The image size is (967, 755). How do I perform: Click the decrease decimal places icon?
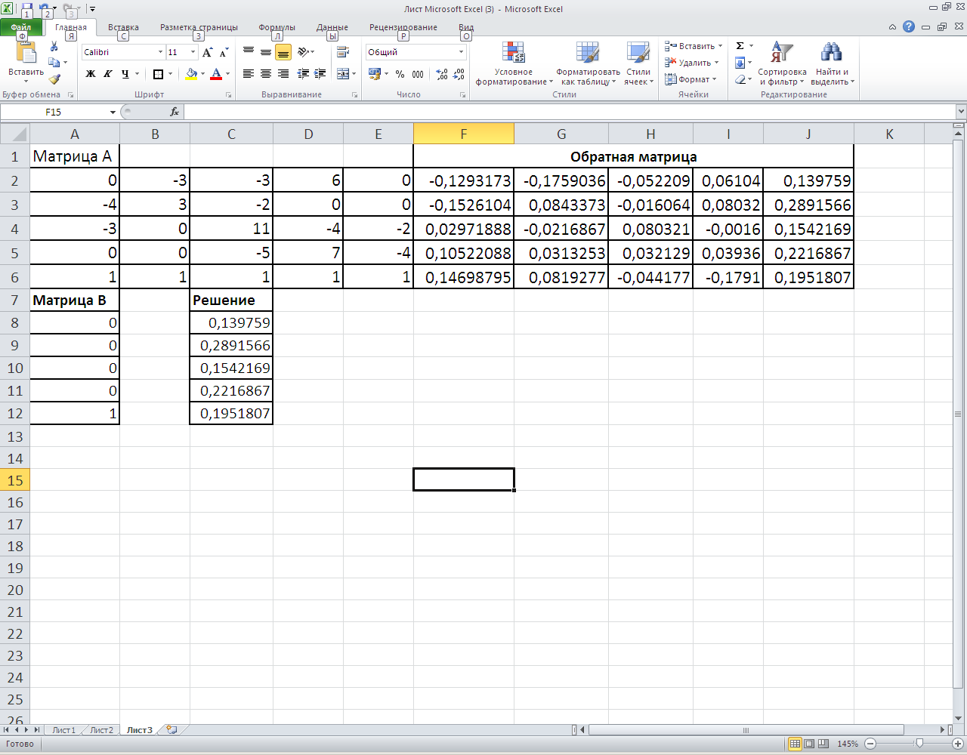[x=460, y=74]
